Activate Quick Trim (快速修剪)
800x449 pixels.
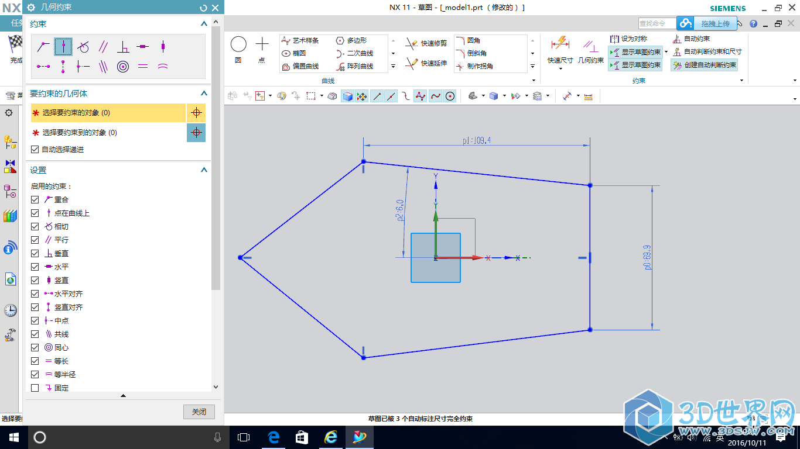428,43
